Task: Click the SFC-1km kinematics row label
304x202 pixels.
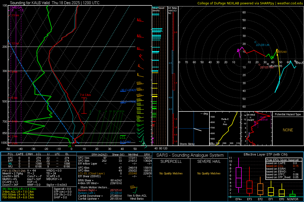Action: [83, 158]
